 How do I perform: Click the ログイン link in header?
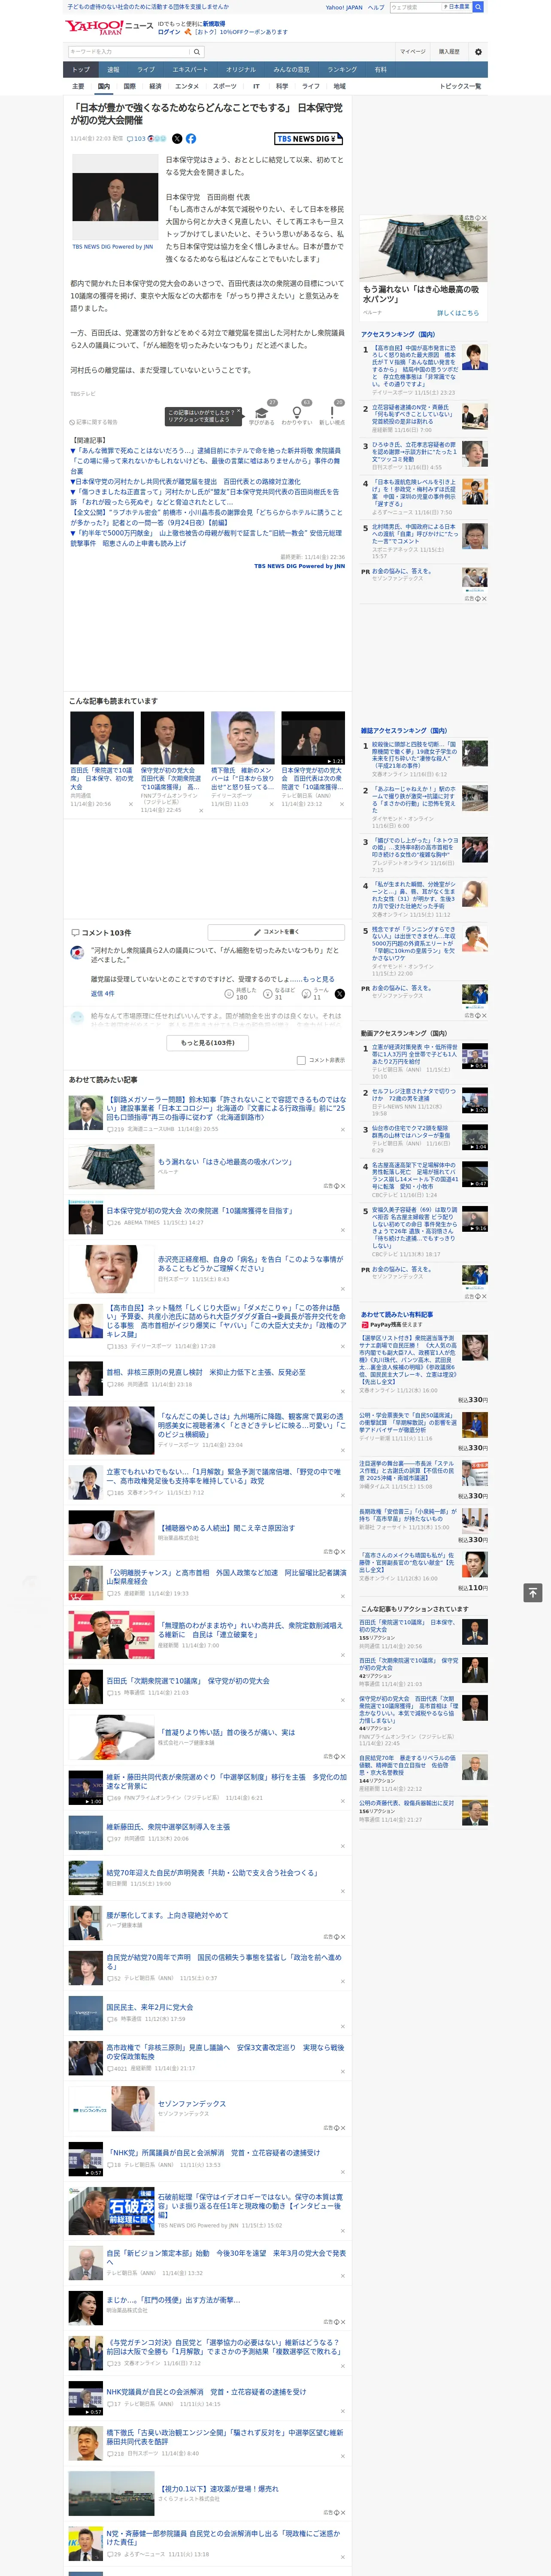pyautogui.click(x=169, y=32)
